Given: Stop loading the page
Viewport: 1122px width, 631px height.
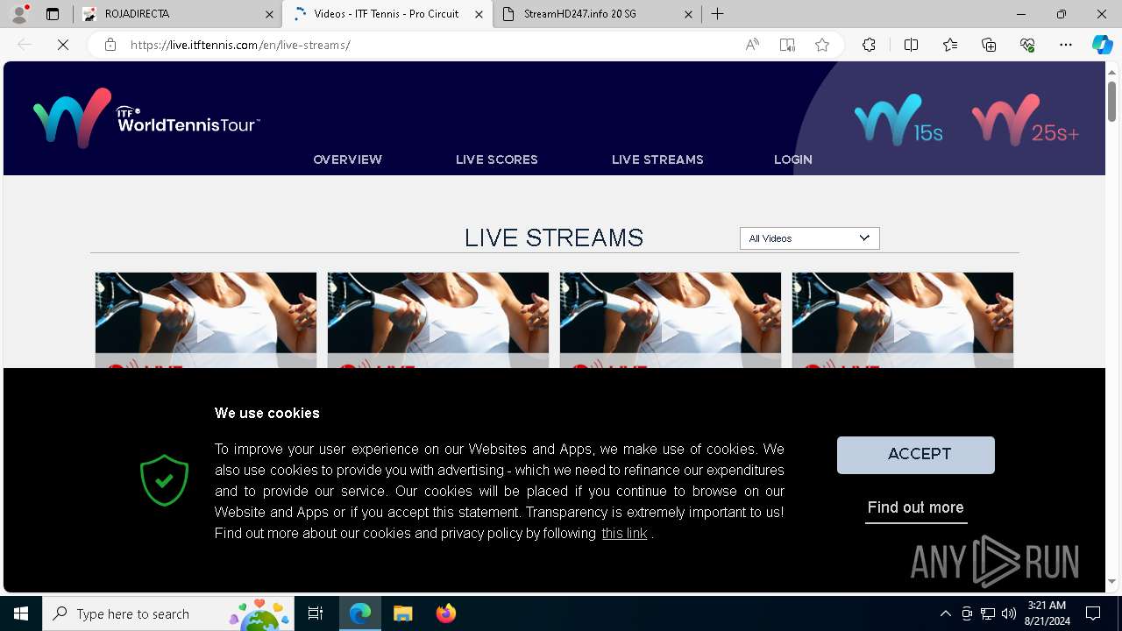Looking at the screenshot, I should 63,45.
